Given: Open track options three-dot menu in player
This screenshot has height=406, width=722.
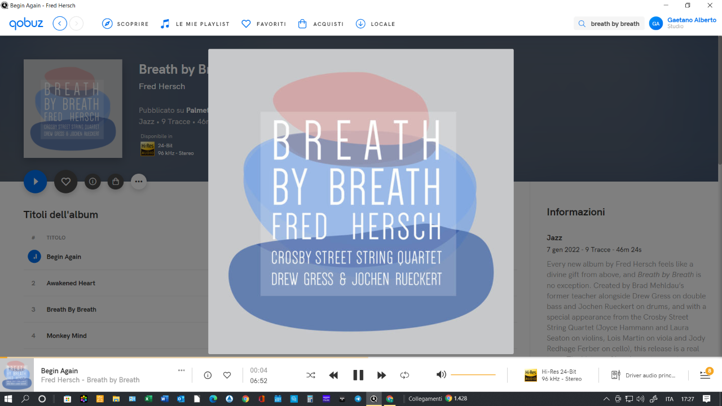Looking at the screenshot, I should click(181, 370).
